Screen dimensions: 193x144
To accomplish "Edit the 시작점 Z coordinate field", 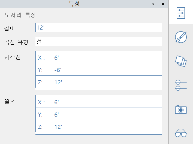I will tap(107, 82).
